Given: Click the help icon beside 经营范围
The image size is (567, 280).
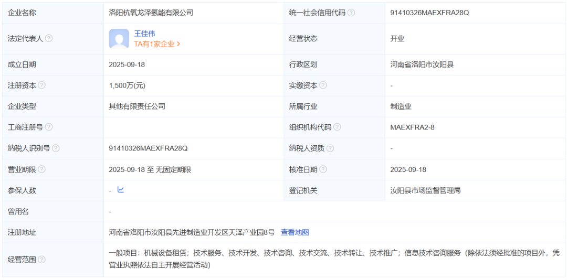Looking at the screenshot, I should click(x=41, y=260).
